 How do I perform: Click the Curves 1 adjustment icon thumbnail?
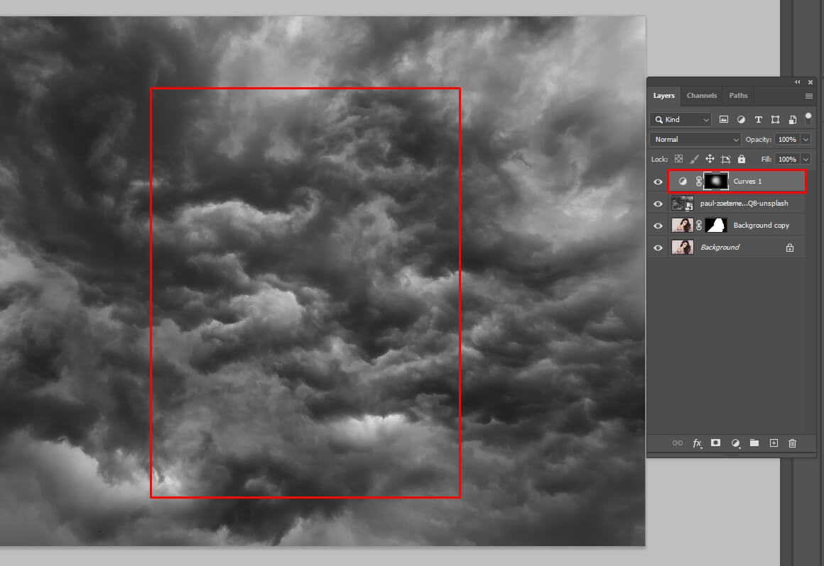pyautogui.click(x=683, y=182)
